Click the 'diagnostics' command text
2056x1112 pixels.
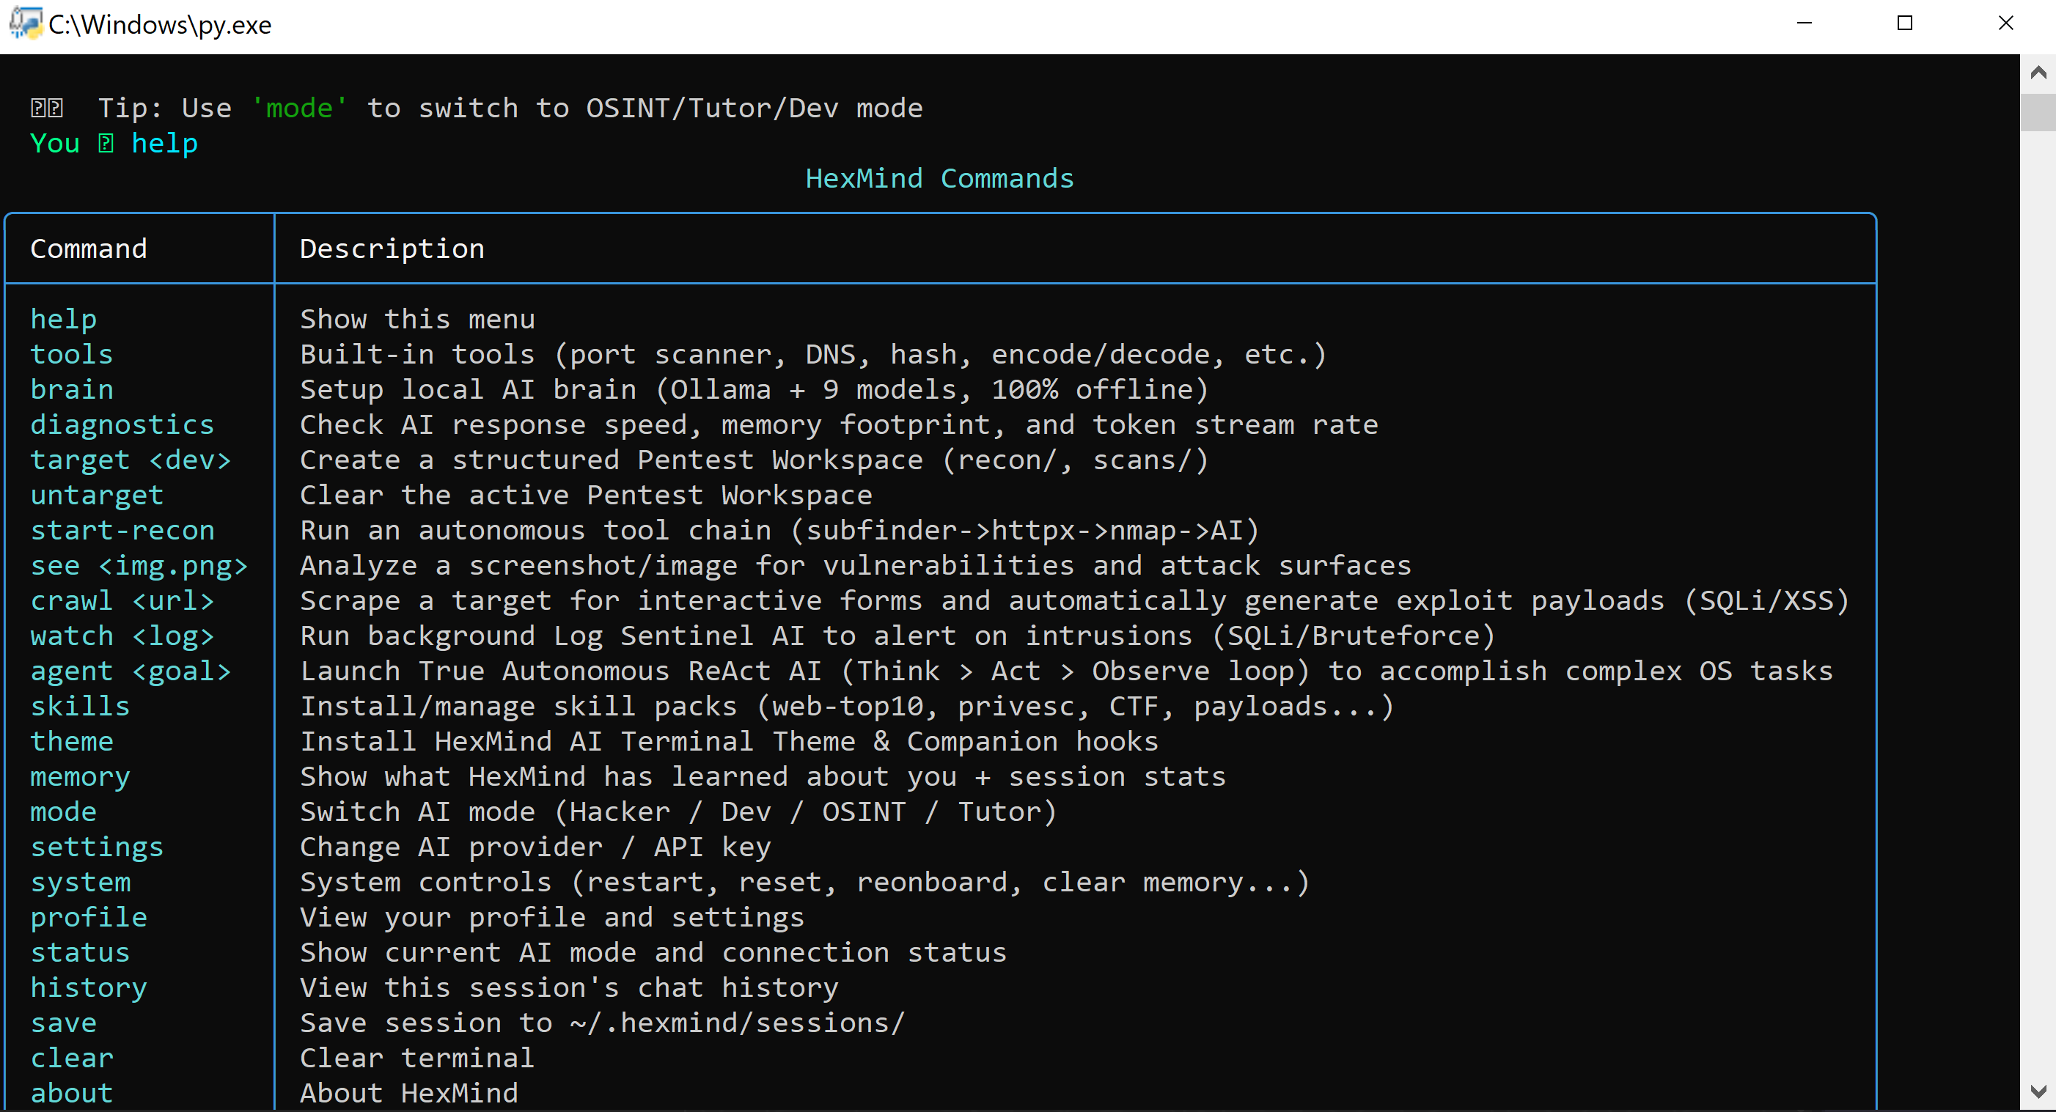(x=122, y=424)
